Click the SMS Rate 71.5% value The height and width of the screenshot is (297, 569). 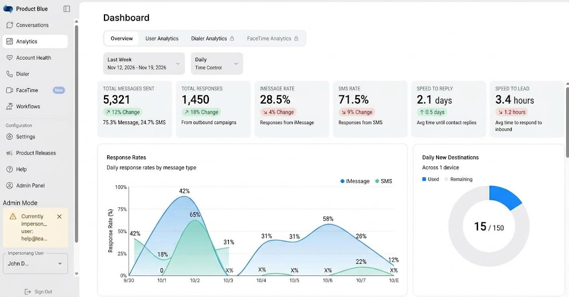click(353, 100)
